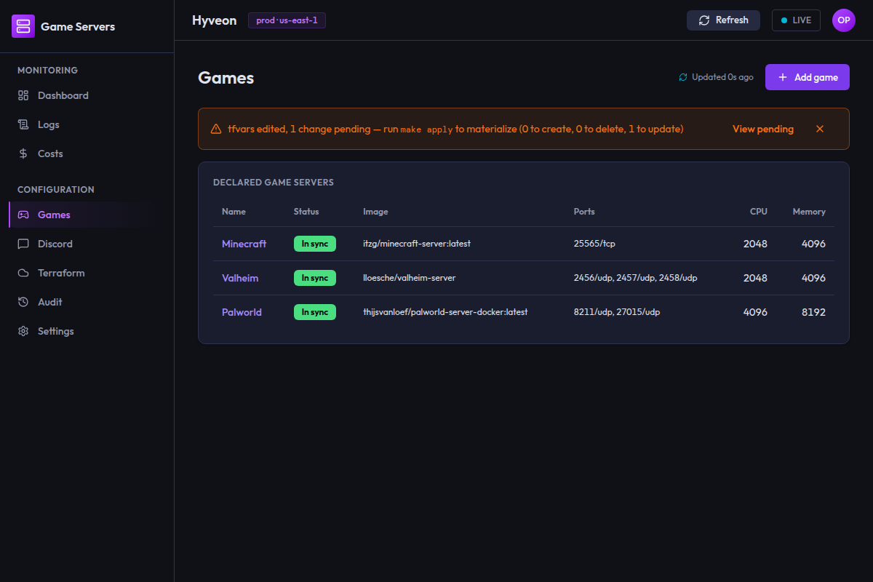Click In sync badge for Palworld

tap(315, 312)
